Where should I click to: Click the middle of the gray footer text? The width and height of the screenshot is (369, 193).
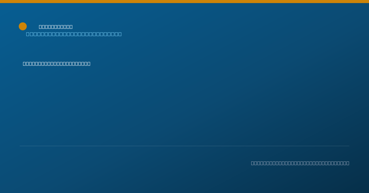(x=300, y=163)
